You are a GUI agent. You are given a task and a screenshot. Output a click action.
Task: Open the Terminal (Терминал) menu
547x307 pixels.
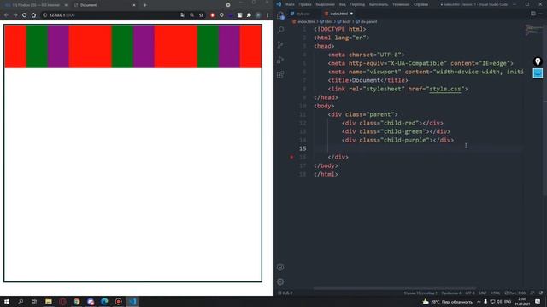(x=401, y=4)
